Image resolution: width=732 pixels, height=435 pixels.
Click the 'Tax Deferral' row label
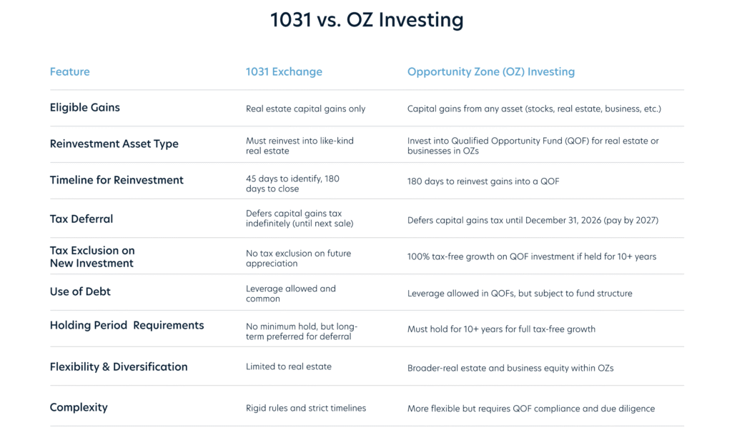[x=81, y=219]
